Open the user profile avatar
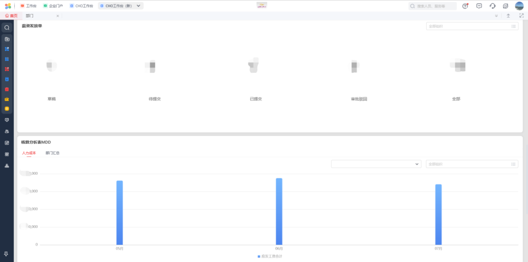528x262 pixels. click(519, 6)
